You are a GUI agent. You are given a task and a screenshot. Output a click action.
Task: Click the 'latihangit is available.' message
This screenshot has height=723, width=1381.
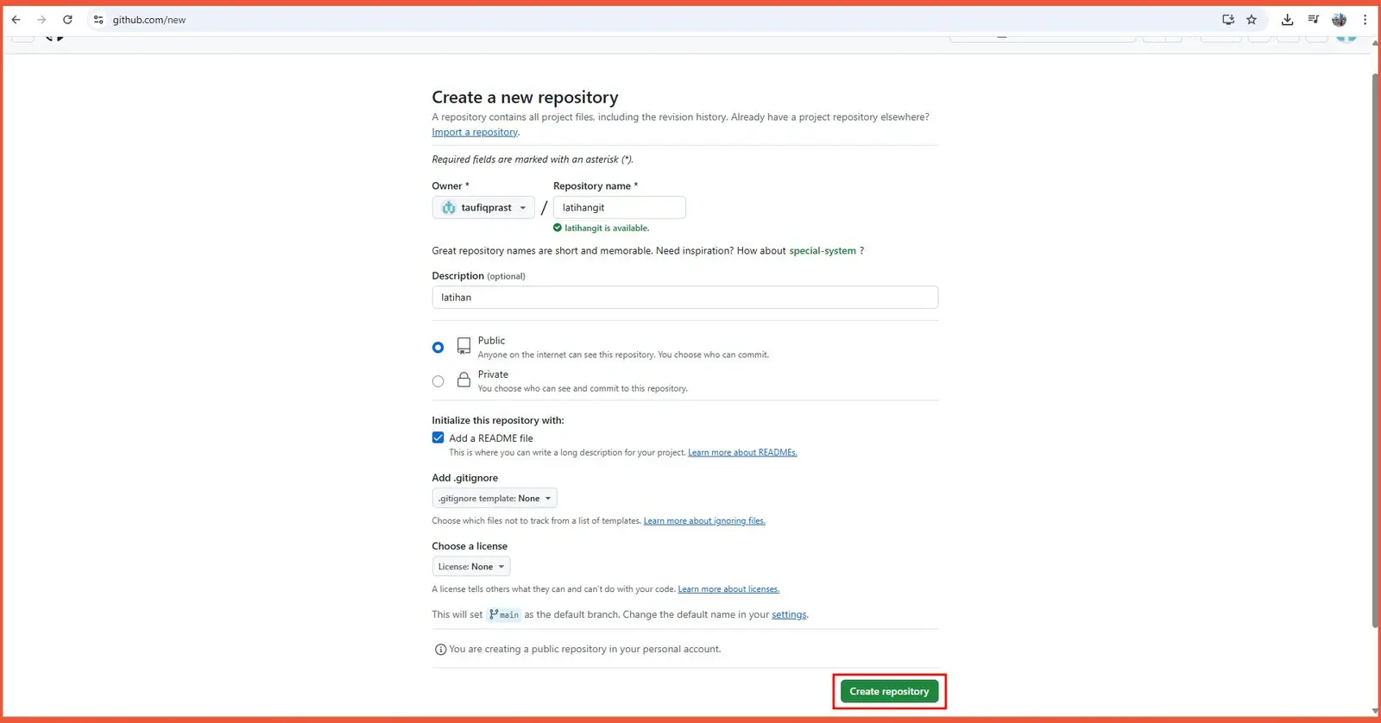tap(606, 229)
